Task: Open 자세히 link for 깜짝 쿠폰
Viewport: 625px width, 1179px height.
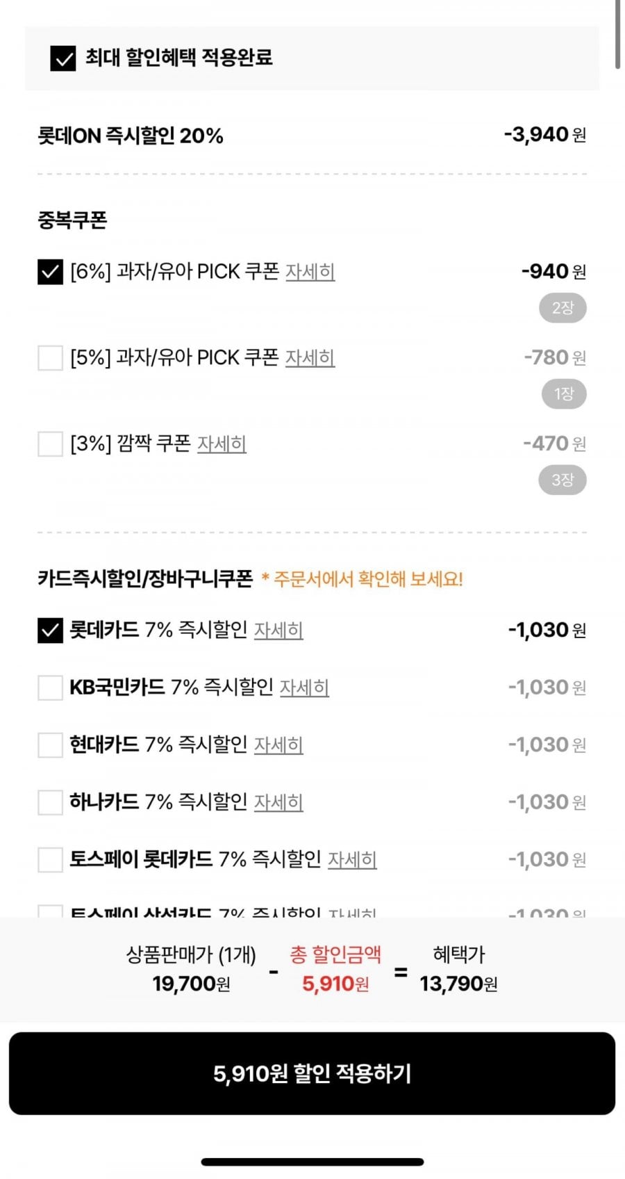Action: [x=222, y=444]
